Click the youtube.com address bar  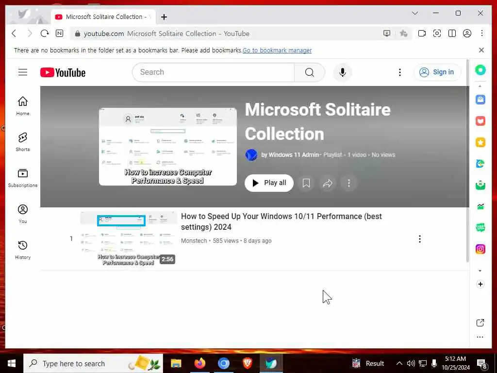point(226,34)
